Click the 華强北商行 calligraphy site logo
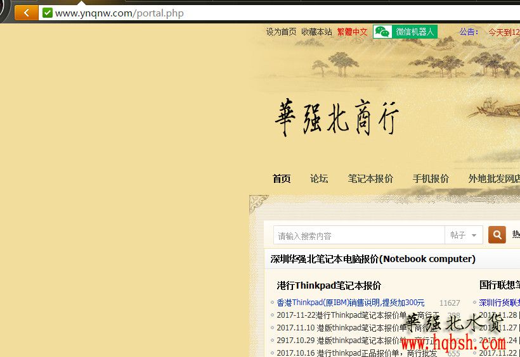The width and height of the screenshot is (520, 357). [336, 118]
